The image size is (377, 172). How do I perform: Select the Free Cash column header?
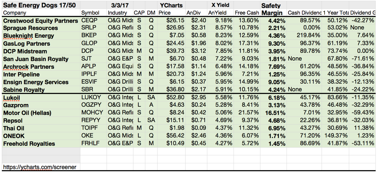point(247,13)
